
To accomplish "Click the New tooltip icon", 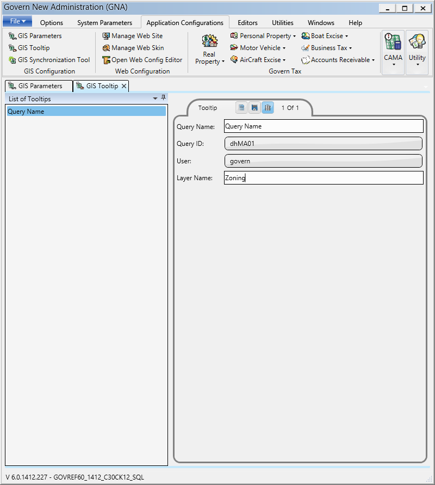I will tap(241, 108).
